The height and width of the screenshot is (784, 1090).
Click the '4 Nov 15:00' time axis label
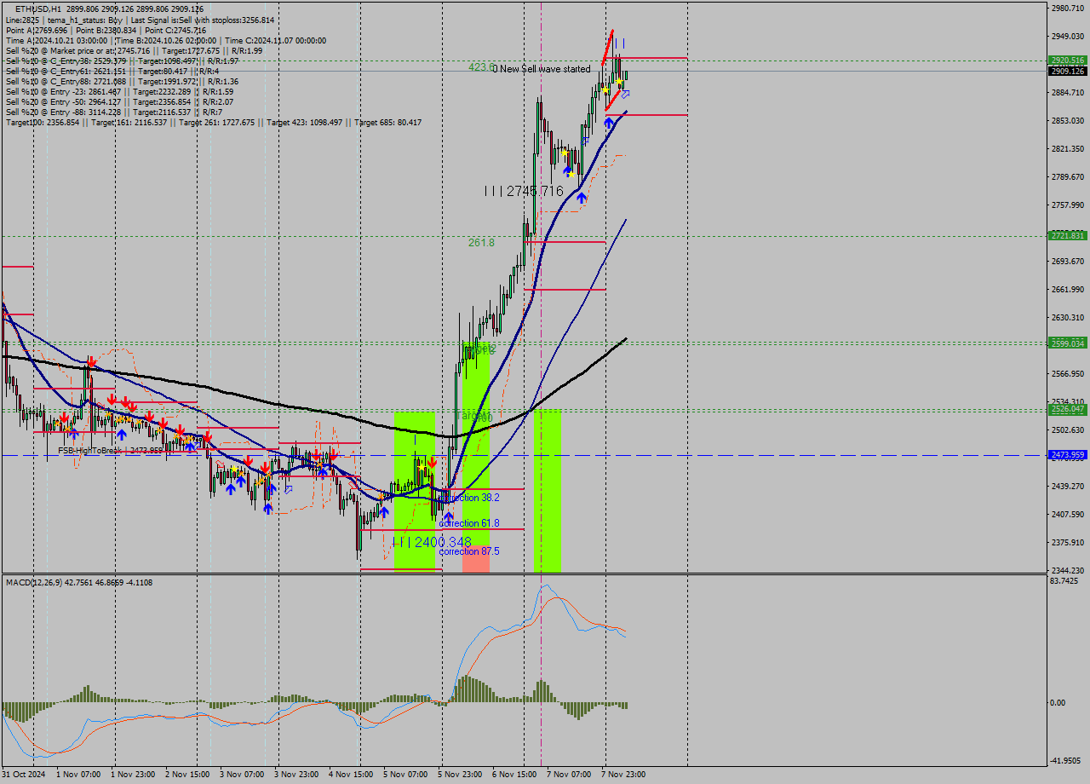click(x=350, y=775)
